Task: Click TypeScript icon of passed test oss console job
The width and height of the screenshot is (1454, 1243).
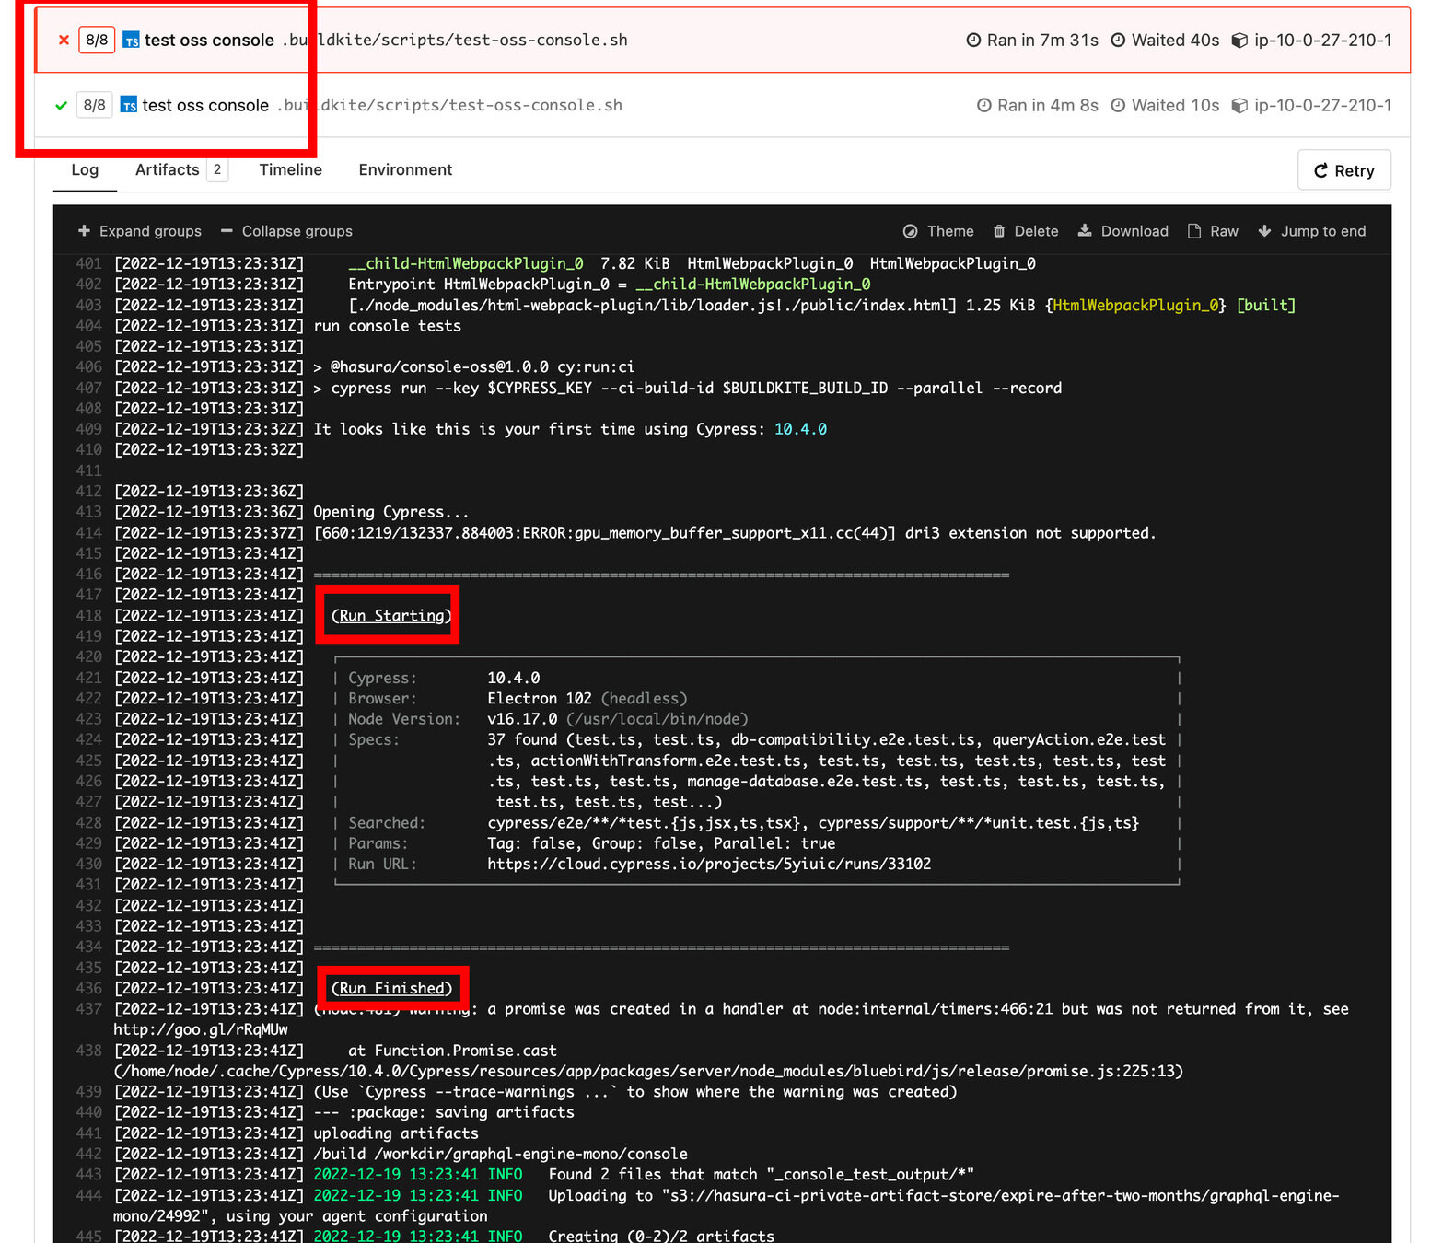Action: click(129, 105)
